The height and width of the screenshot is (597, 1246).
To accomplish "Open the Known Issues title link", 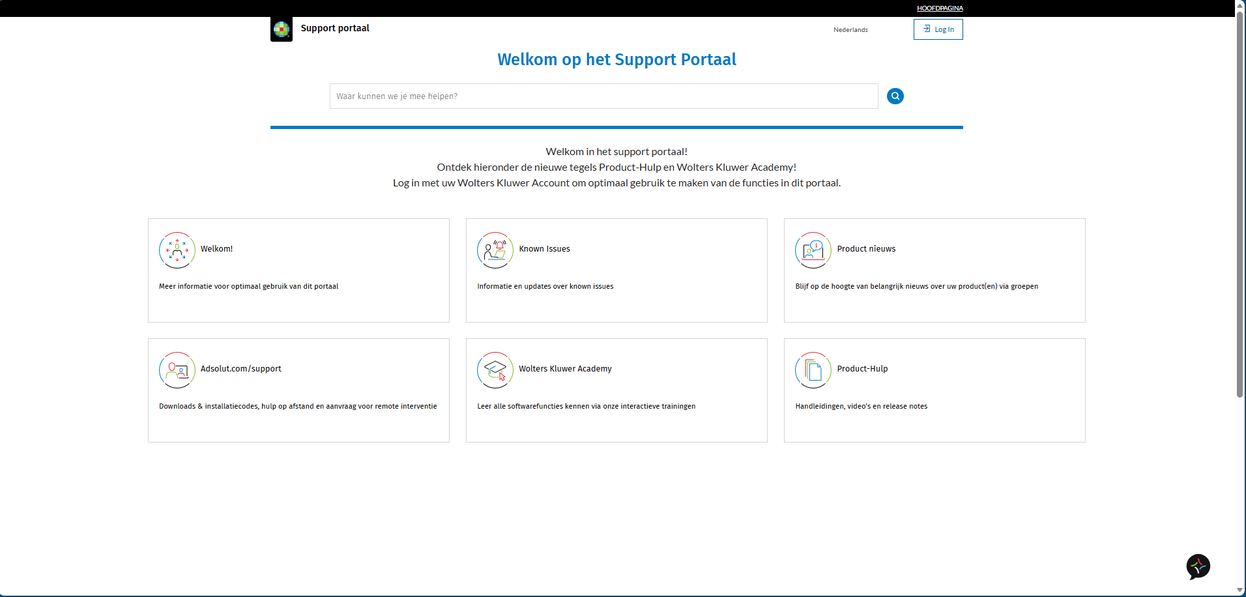I will pos(545,249).
